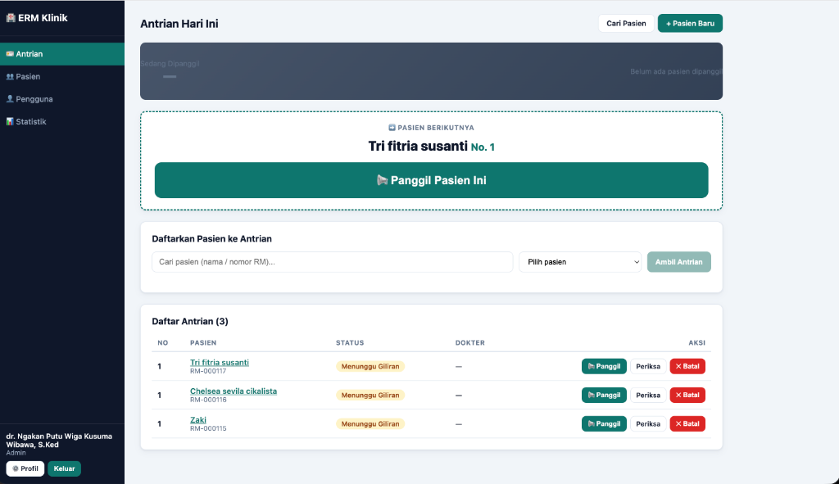Click the Daftar Antrian (3) heading

point(190,321)
